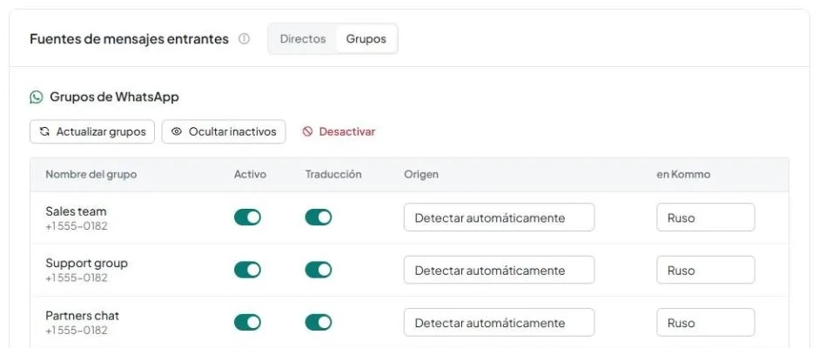
Task: Click the Sales team group name
Action: 76,211
